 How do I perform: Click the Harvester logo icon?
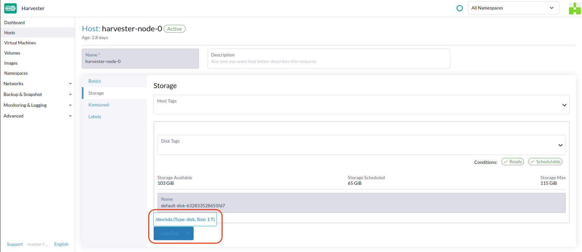coord(10,8)
